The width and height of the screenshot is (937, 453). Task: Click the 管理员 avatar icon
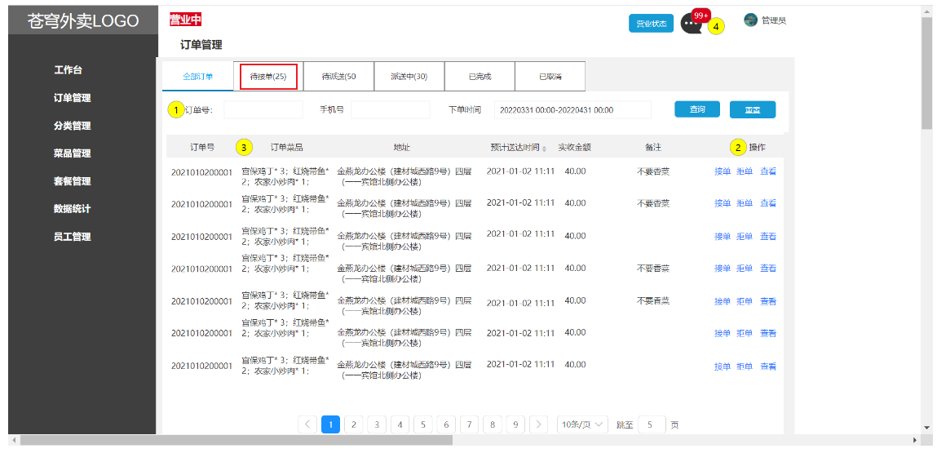click(x=750, y=20)
